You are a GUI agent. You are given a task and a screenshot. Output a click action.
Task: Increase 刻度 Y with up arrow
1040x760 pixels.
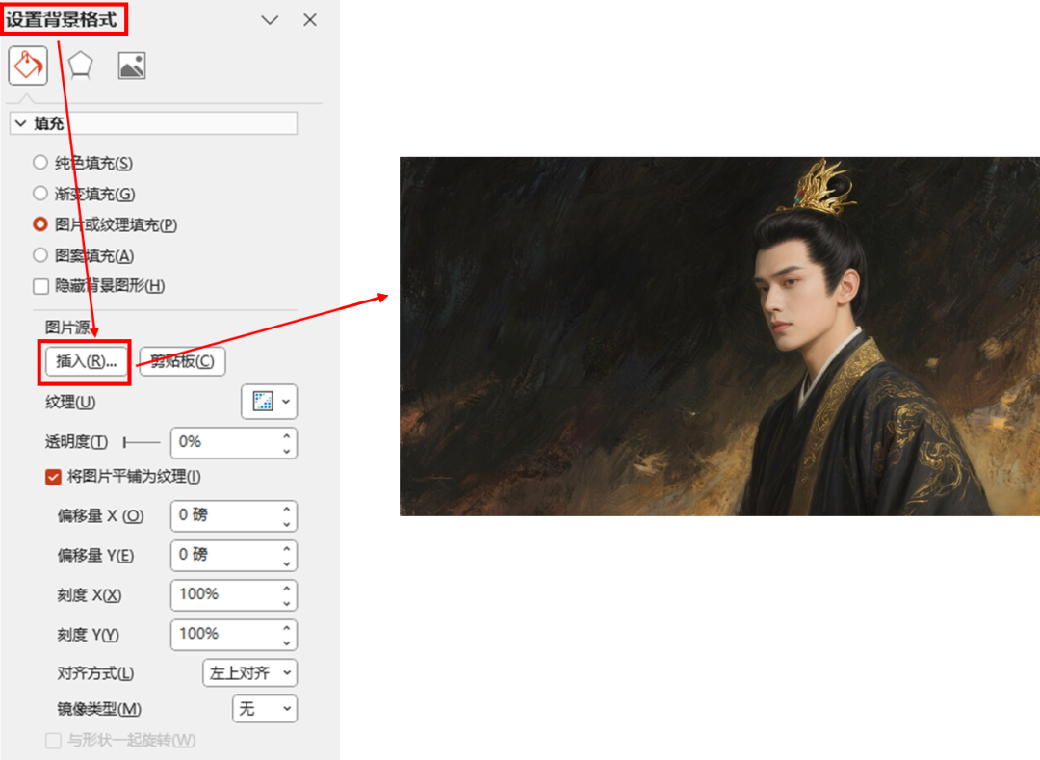click(287, 629)
